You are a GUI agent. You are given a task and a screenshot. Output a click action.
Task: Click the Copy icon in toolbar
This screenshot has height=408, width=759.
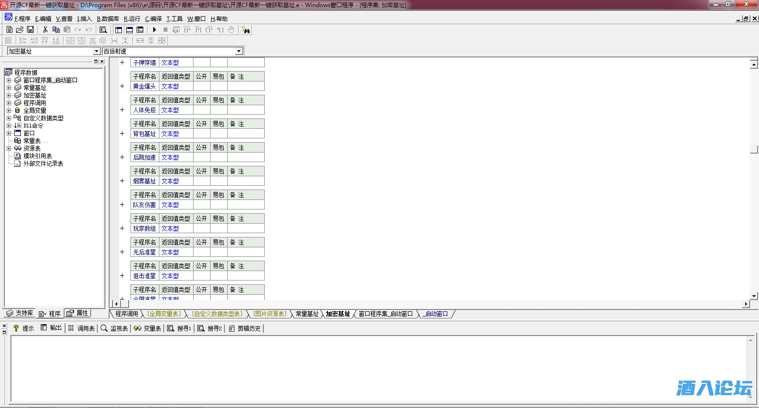click(x=56, y=29)
